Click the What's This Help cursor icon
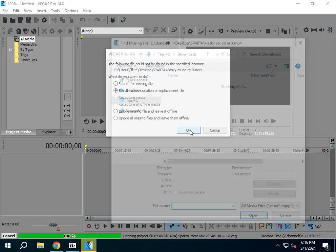The height and width of the screenshot is (252, 336). 123,20
